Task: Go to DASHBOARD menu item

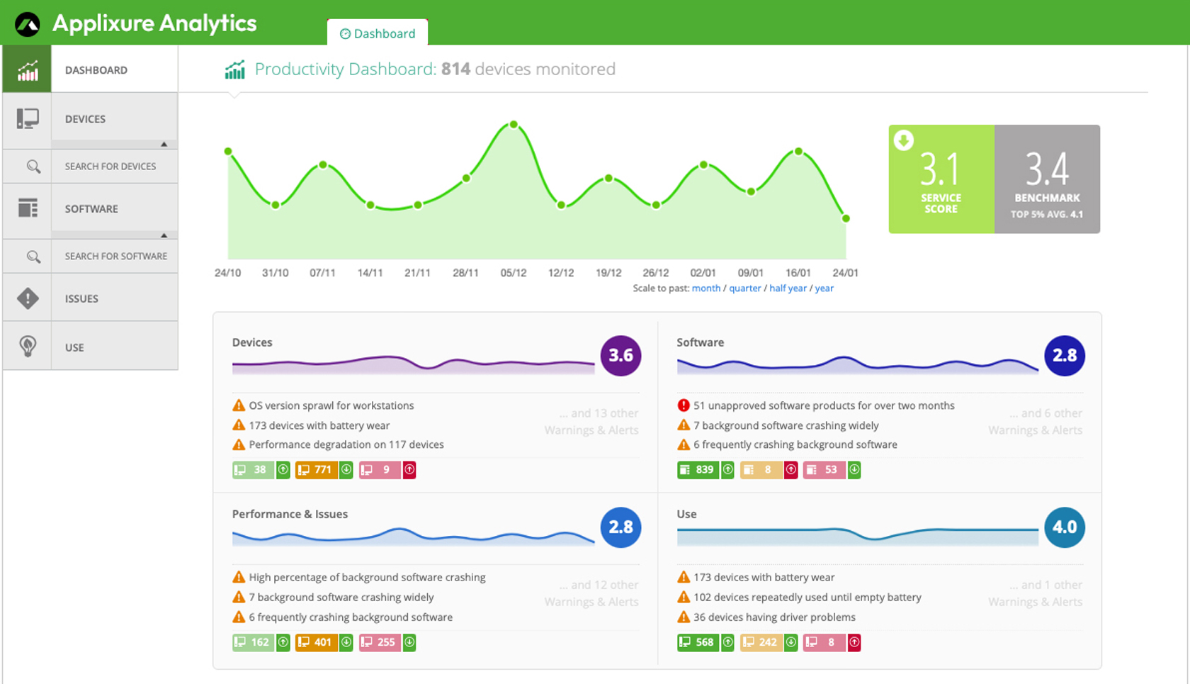Action: 96,70
